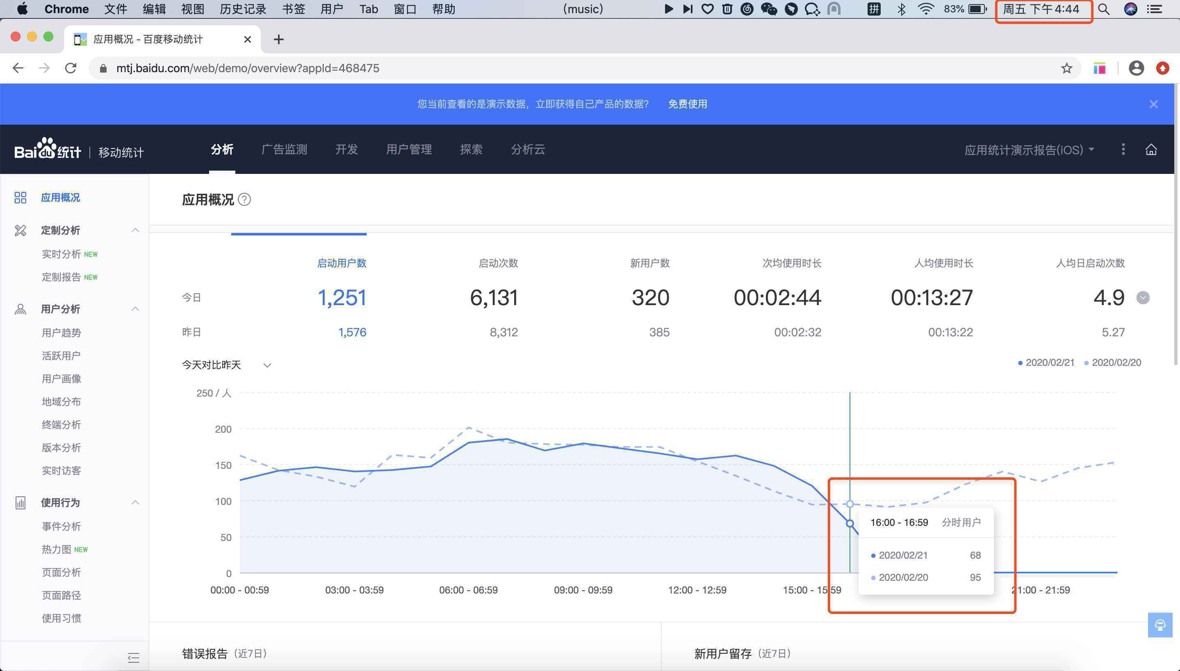The image size is (1180, 671).
Task: Select the 分析 top navigation tab
Action: pyautogui.click(x=222, y=149)
